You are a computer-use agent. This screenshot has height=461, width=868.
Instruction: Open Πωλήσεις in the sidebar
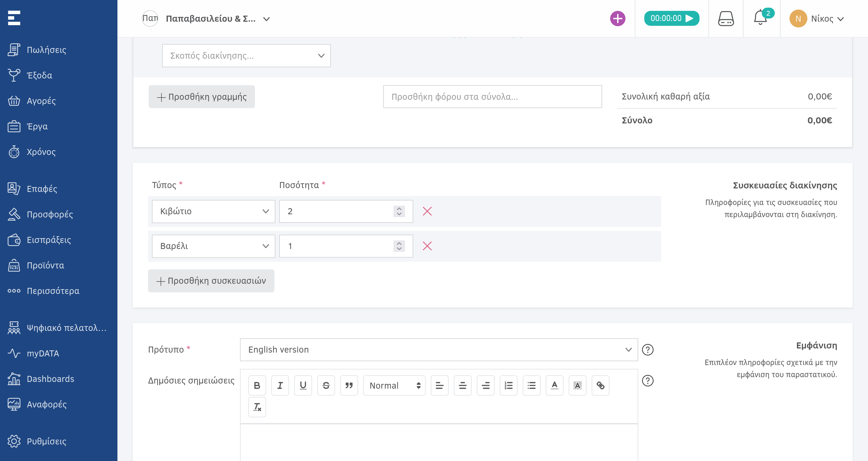(x=46, y=50)
